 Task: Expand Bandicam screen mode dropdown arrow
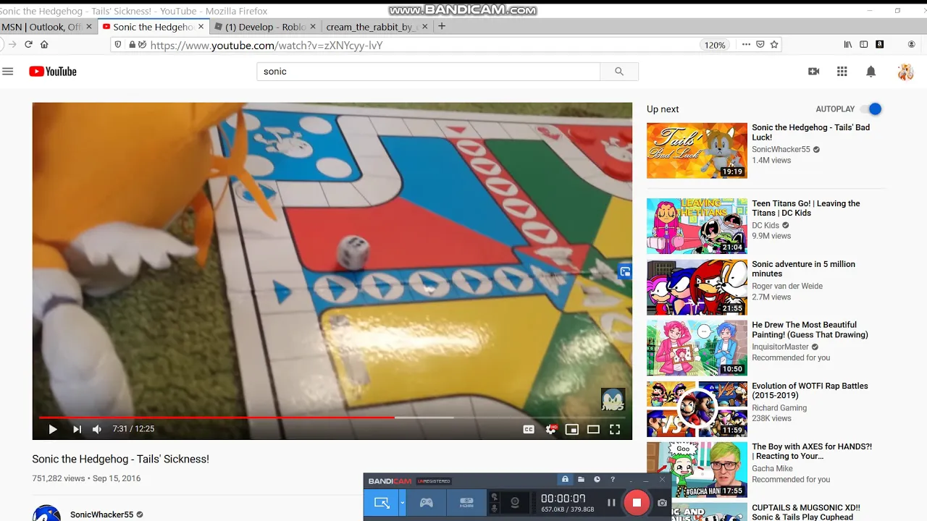point(402,502)
